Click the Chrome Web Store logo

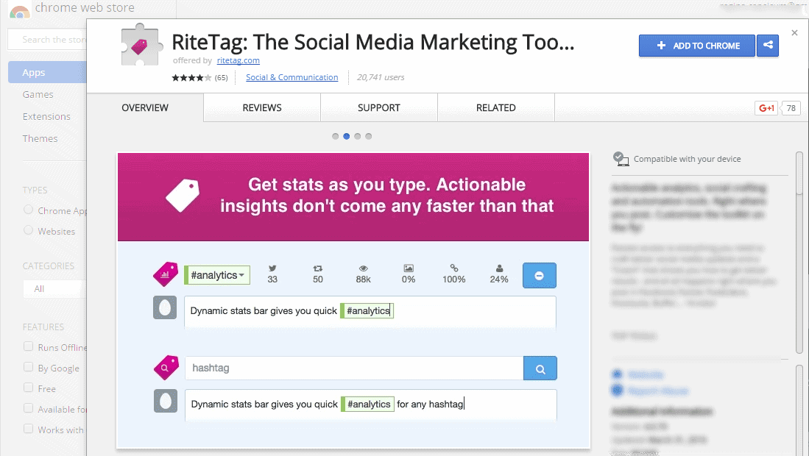click(x=20, y=10)
